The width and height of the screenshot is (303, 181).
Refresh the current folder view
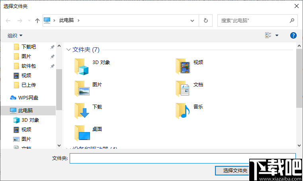[x=206, y=20]
